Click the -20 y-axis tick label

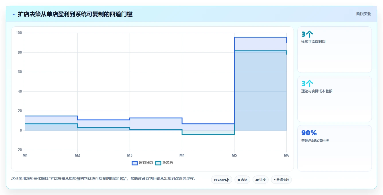pos(19,150)
